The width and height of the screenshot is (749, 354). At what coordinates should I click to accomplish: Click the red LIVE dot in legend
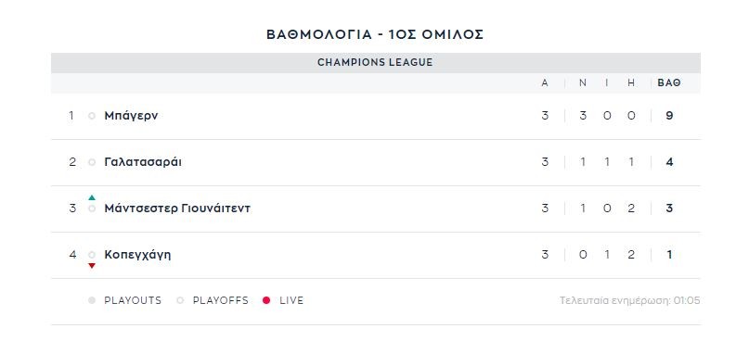click(x=266, y=300)
